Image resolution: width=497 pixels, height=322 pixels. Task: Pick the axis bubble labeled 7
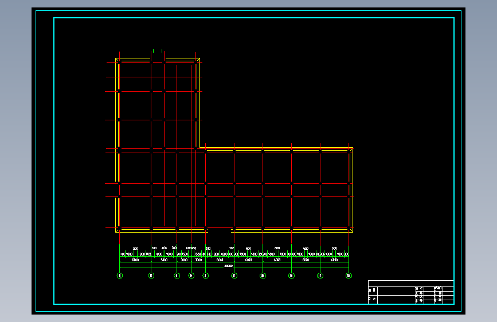206,276
